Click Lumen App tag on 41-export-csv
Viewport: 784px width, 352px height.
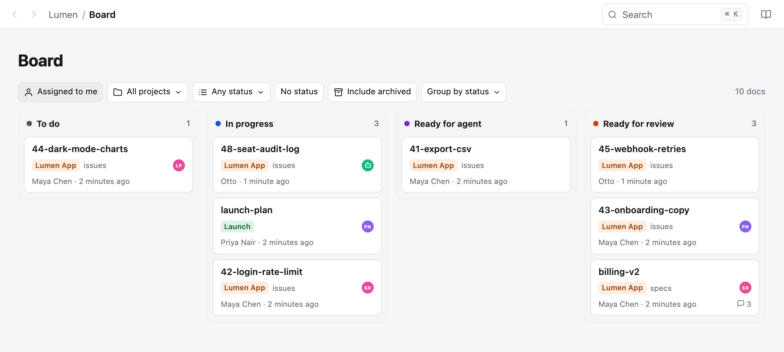pyautogui.click(x=434, y=165)
